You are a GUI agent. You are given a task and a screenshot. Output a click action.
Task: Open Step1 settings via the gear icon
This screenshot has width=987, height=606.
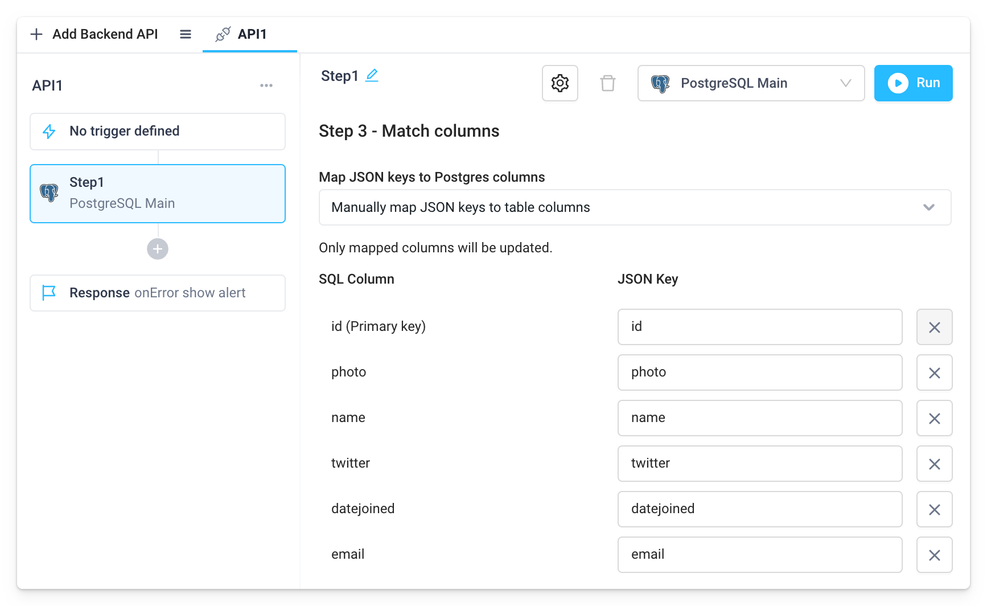(560, 83)
